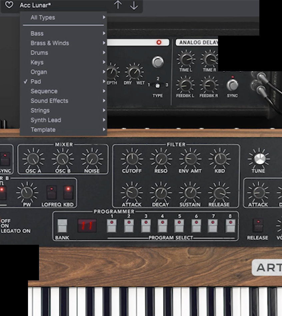The width and height of the screenshot is (282, 316).
Task: Open the Drums preset category
Action: click(x=63, y=53)
